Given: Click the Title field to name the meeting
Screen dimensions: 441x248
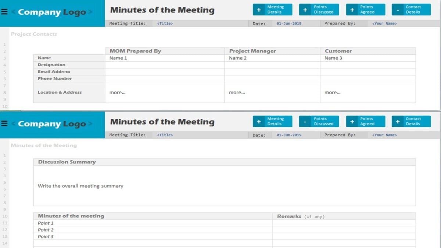Looking at the screenshot, I should (x=165, y=23).
